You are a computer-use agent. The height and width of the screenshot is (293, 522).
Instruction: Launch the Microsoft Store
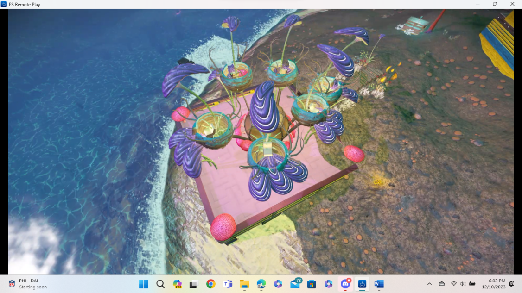coord(311,284)
